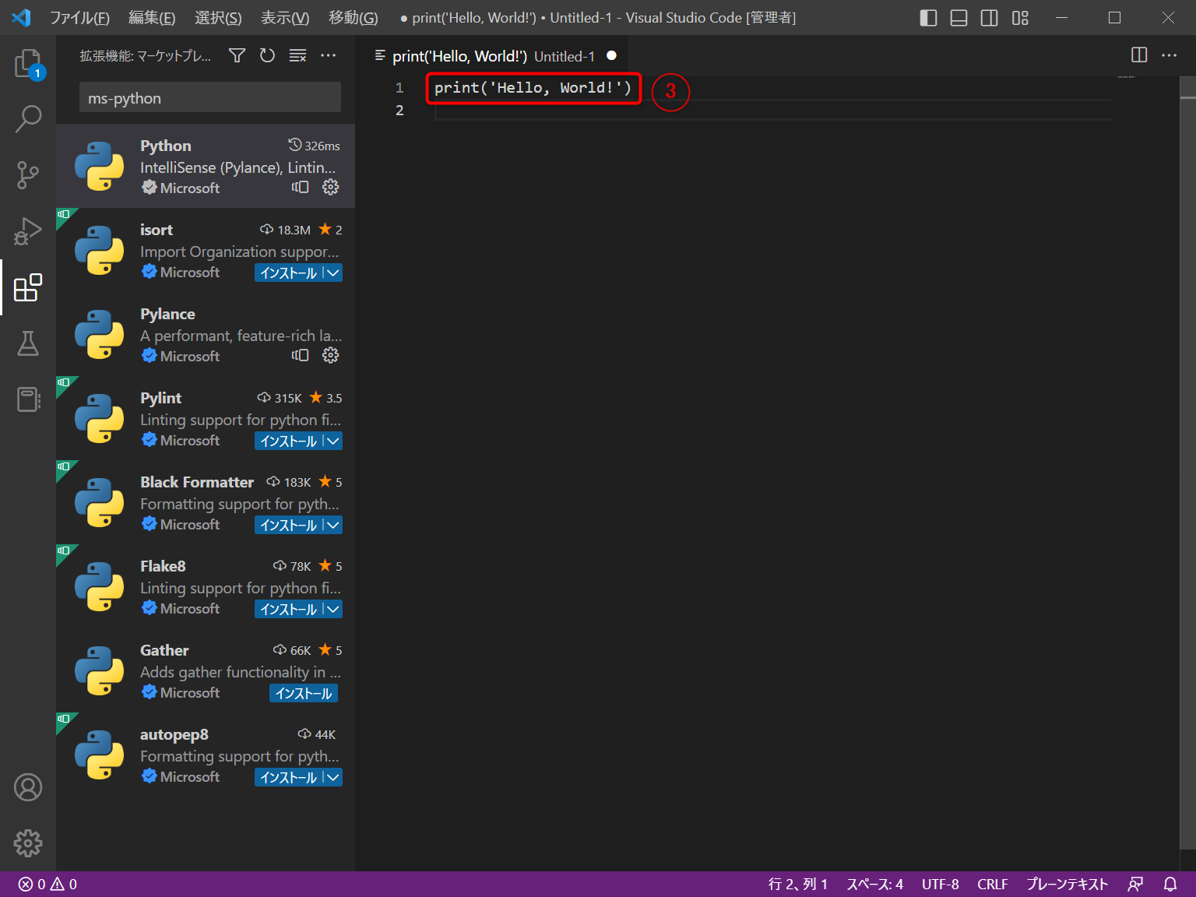Image resolution: width=1196 pixels, height=897 pixels.
Task: Toggle the primary side bar visibility
Action: tap(928, 17)
